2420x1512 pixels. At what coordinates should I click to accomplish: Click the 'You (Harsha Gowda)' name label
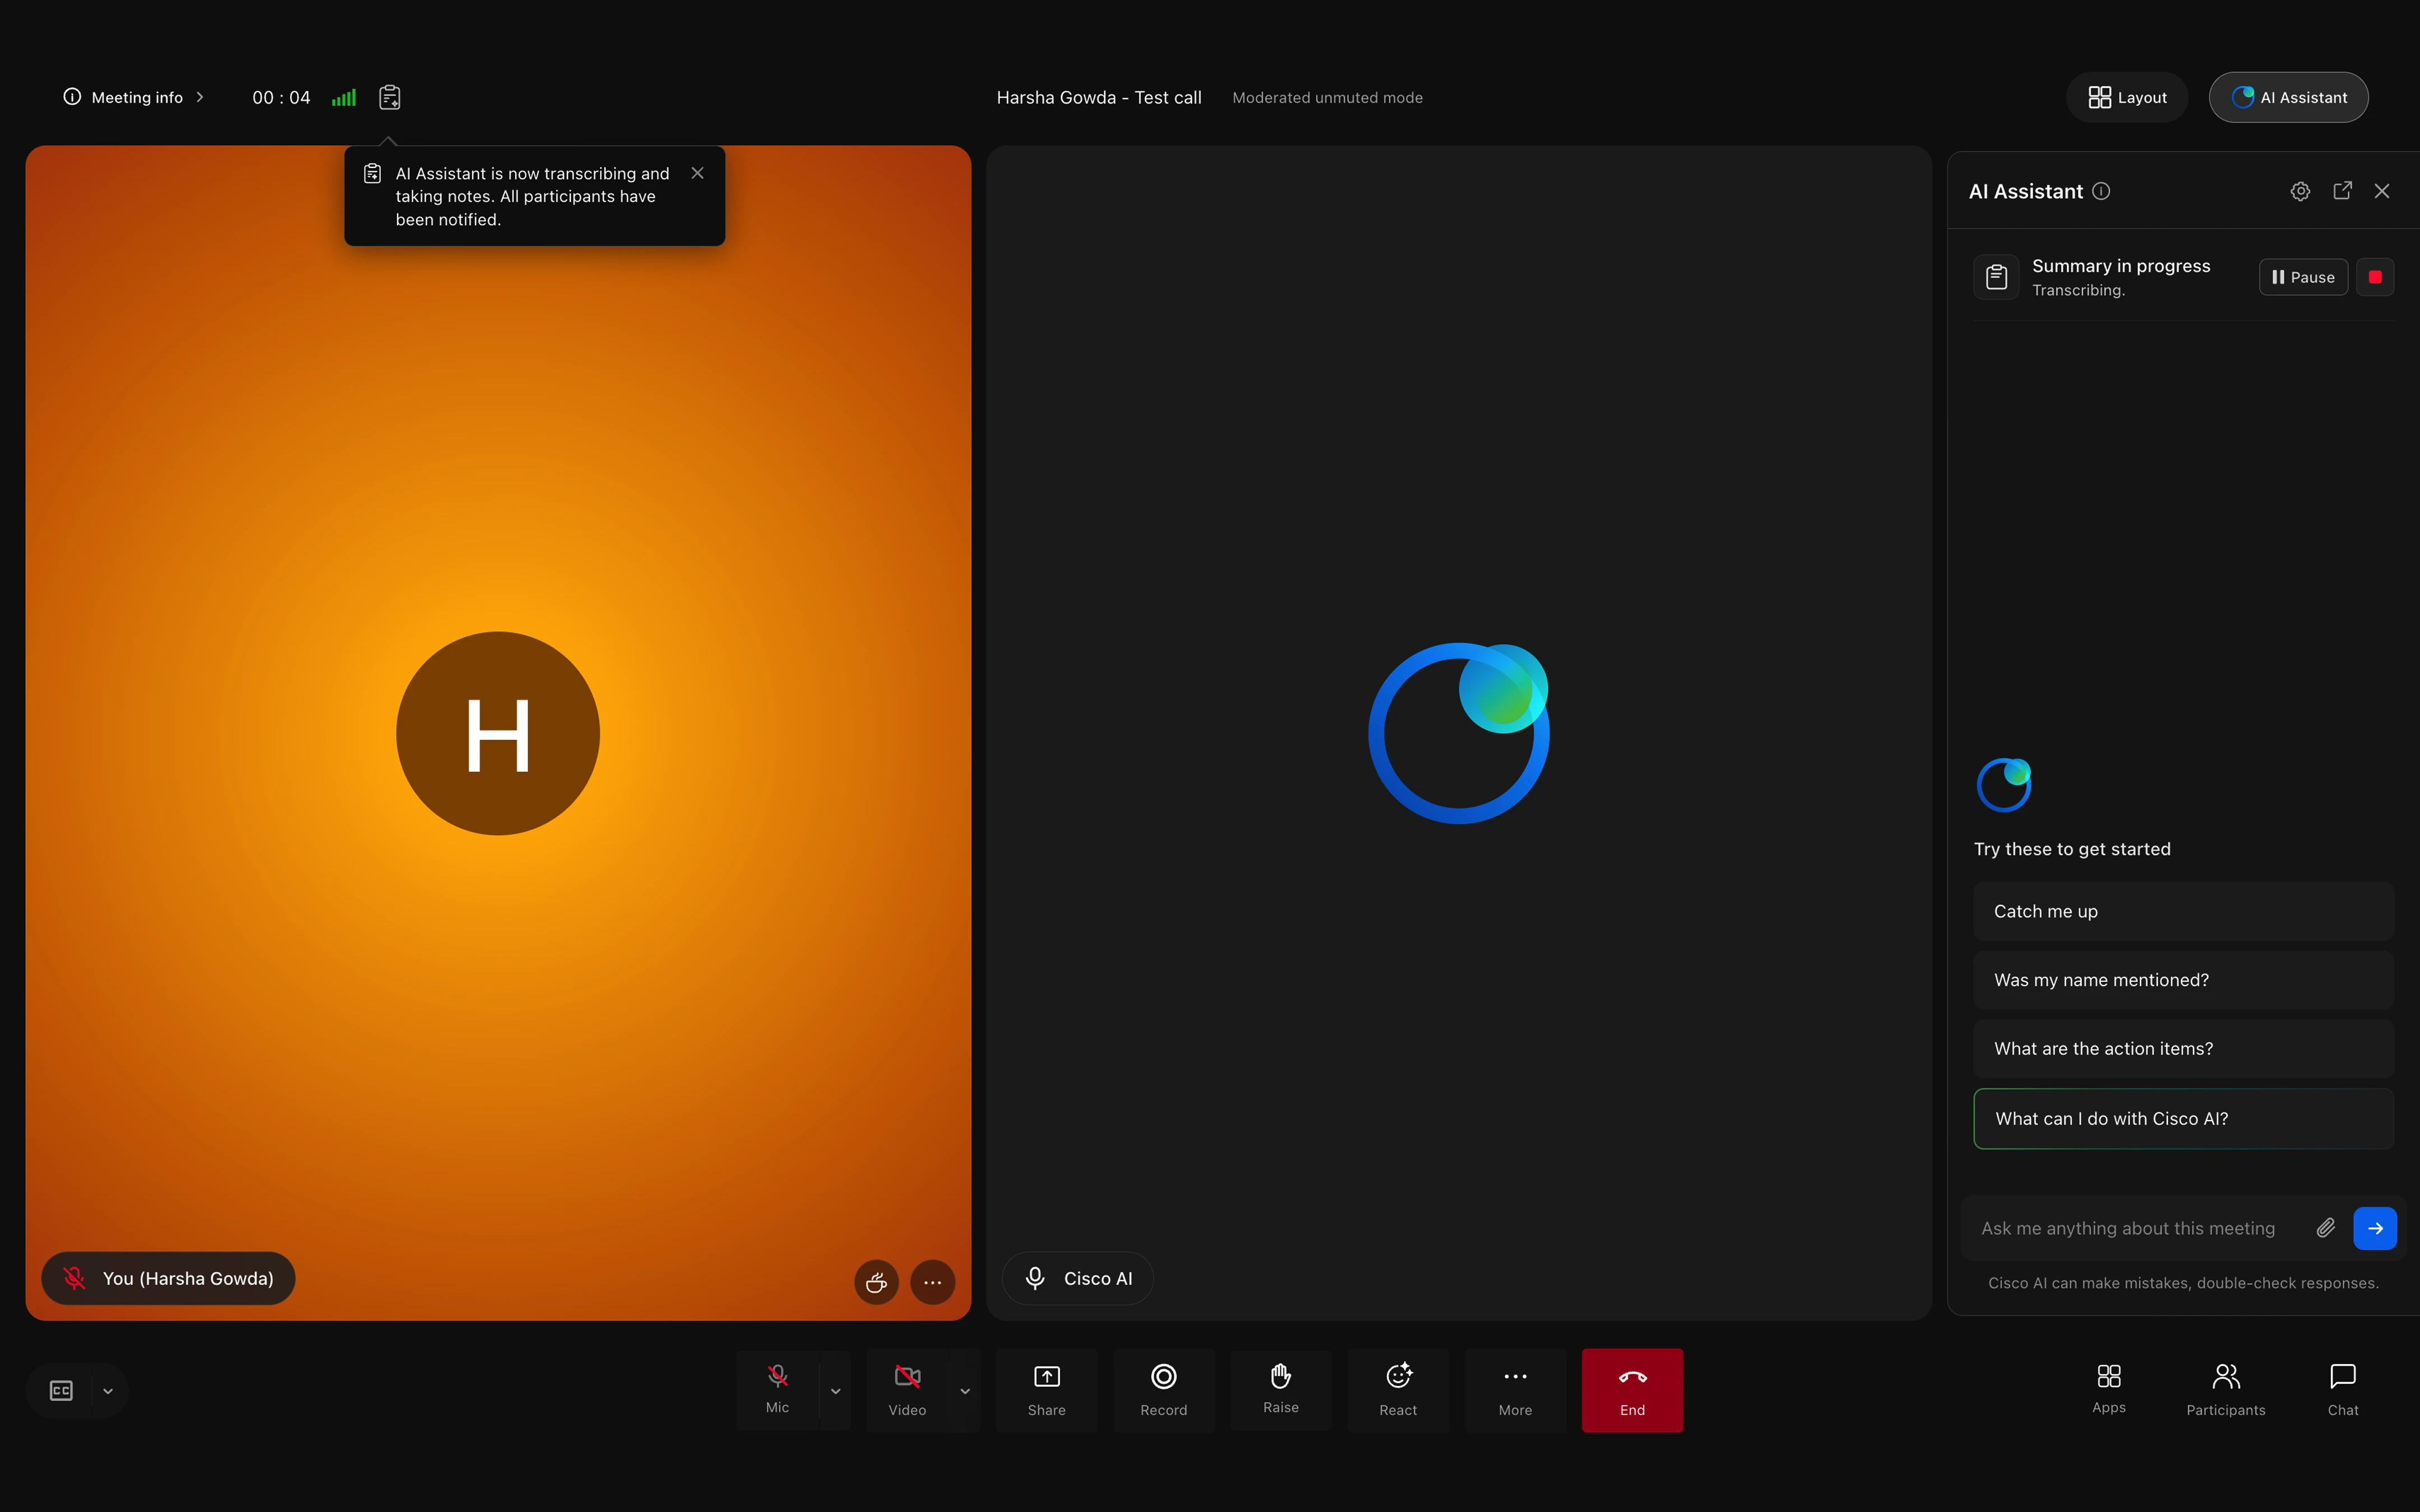pos(168,1278)
